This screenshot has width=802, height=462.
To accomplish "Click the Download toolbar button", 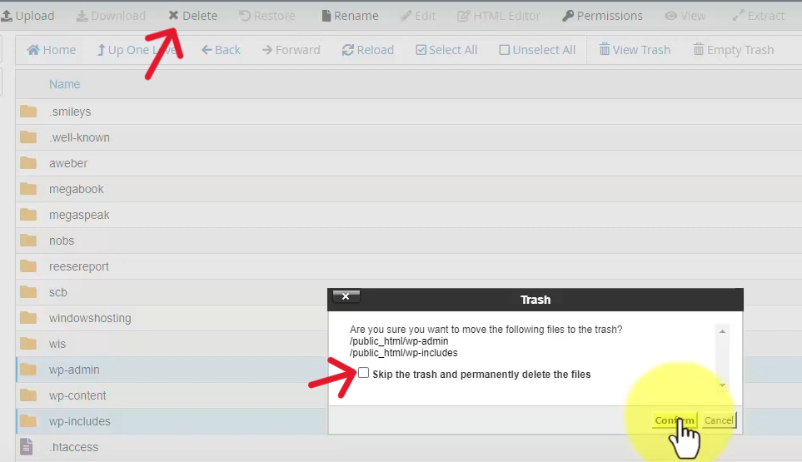I will (111, 16).
